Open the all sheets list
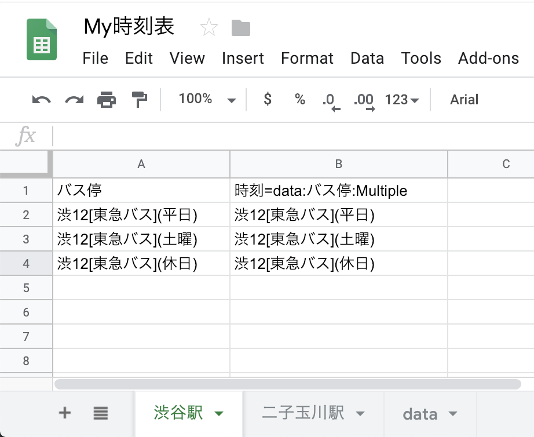 [100, 414]
